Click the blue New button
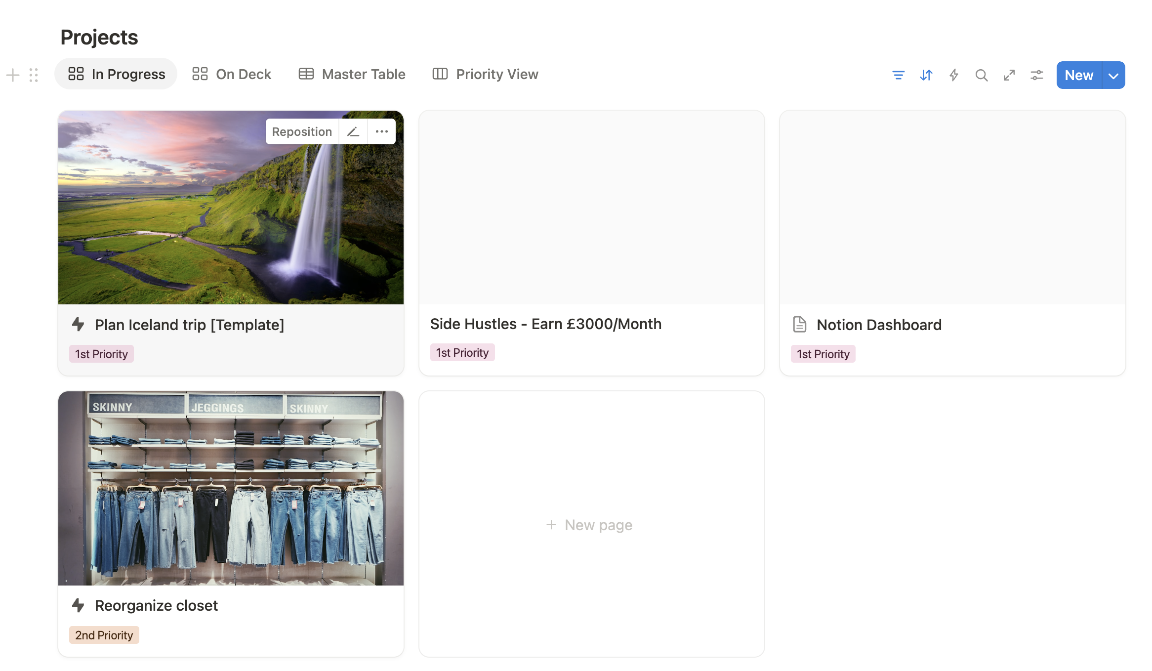 [x=1079, y=75]
